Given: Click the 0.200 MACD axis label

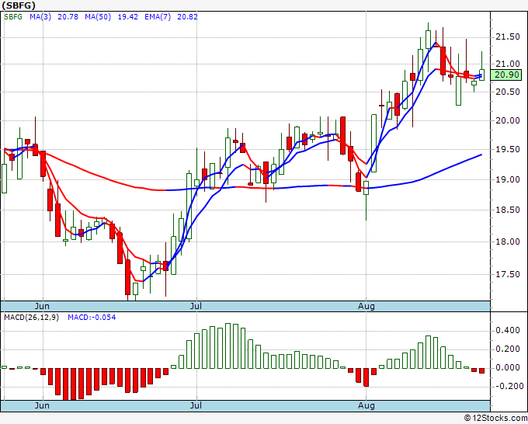Looking at the screenshot, I should tap(508, 349).
